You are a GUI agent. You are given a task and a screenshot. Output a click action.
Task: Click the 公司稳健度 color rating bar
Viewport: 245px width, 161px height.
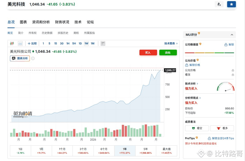click(209, 53)
